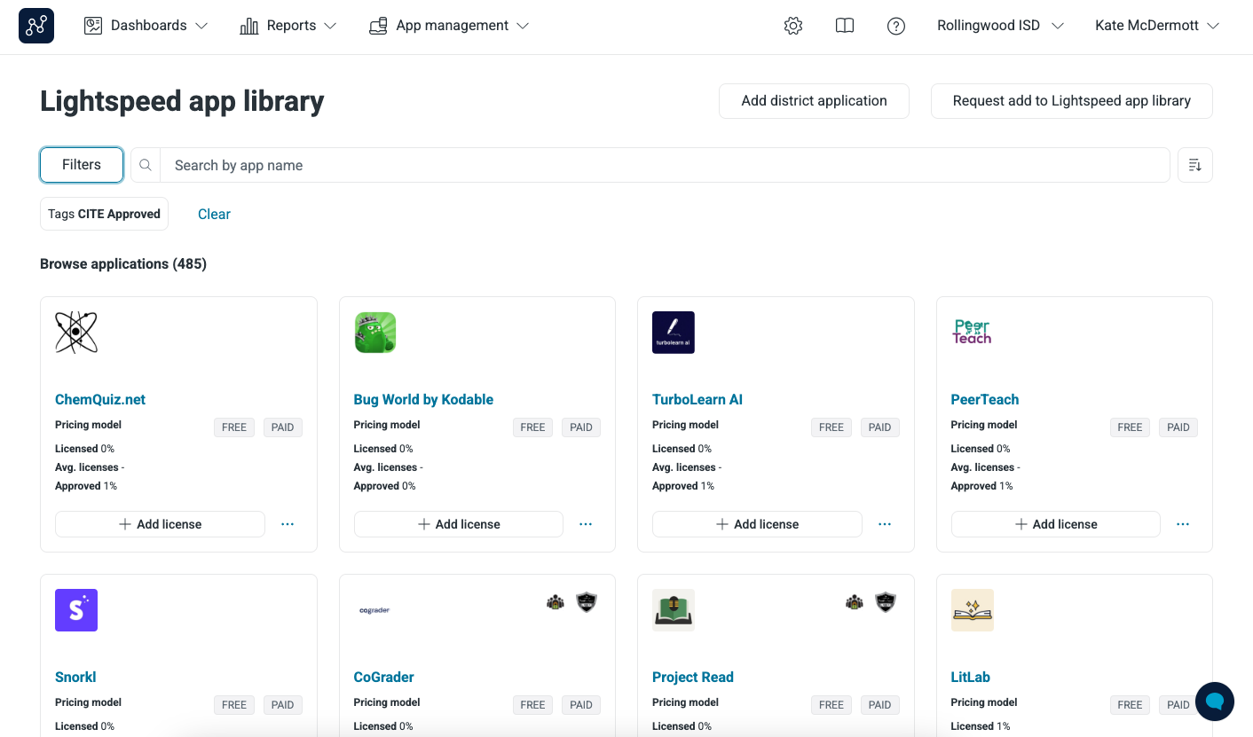Click the Add district application button

[814, 100]
